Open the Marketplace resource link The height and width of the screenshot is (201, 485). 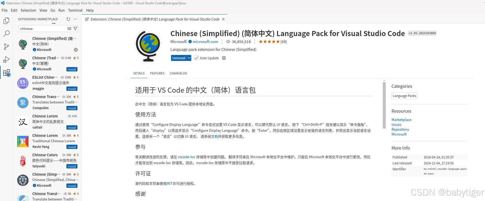click(x=401, y=120)
